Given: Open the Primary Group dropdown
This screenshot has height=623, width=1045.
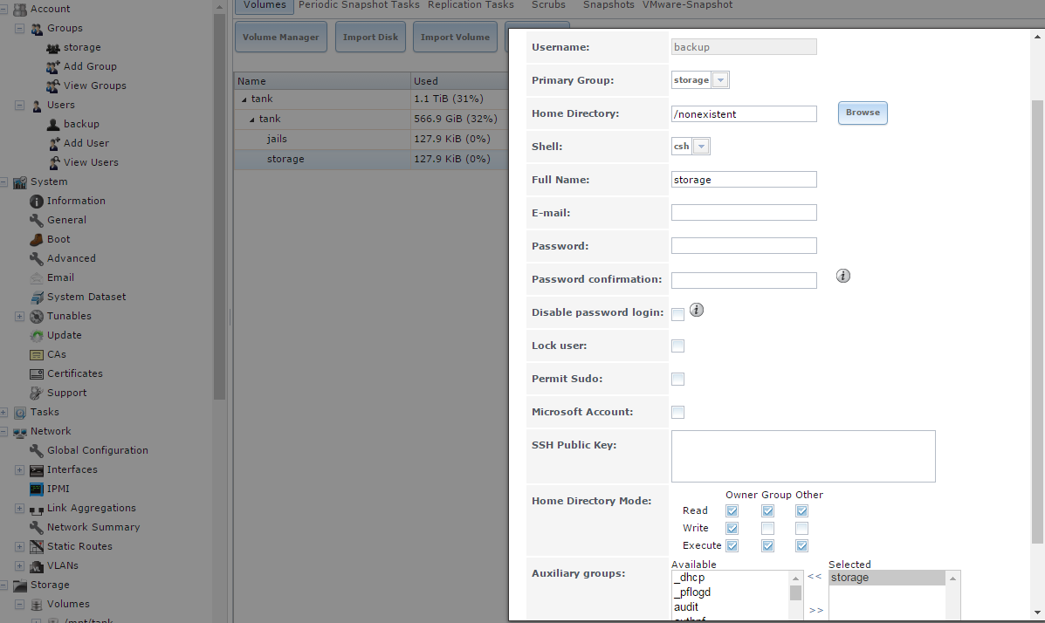Looking at the screenshot, I should [720, 80].
